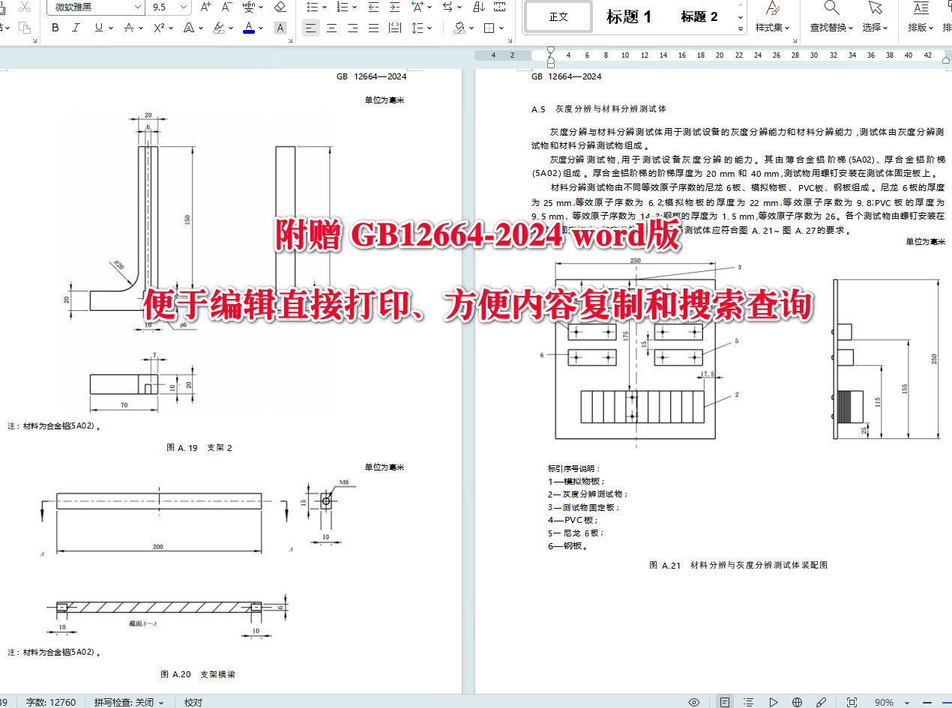Apply the 标题 1 style
This screenshot has height=708, width=952.
tap(630, 16)
